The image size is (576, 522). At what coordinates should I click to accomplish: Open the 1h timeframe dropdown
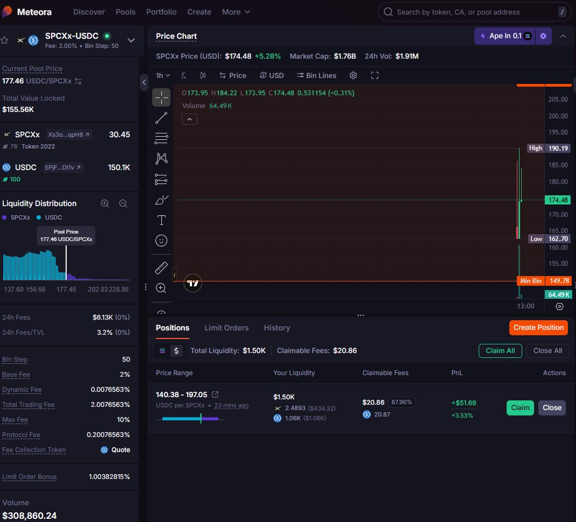[163, 75]
